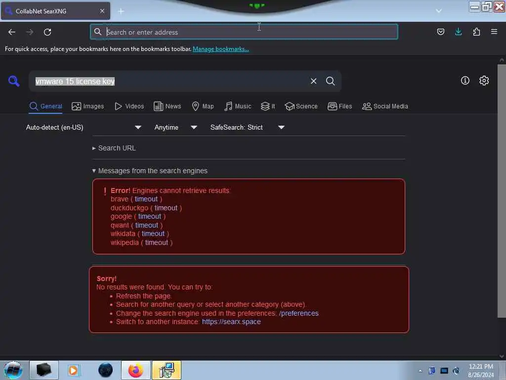
Task: Open the Firefox hamburger menu
Action: (x=494, y=32)
